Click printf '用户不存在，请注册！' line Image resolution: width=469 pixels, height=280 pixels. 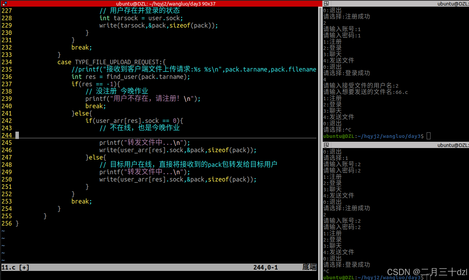point(143,99)
